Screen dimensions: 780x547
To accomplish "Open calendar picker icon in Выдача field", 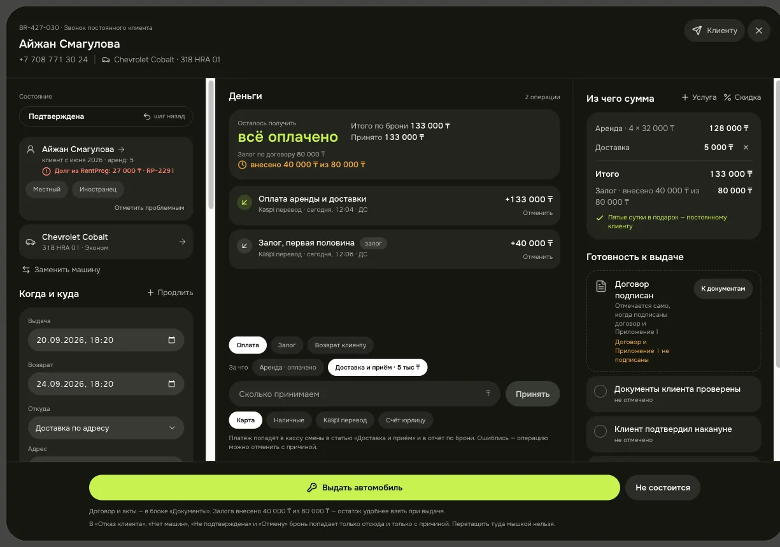I will (x=171, y=340).
